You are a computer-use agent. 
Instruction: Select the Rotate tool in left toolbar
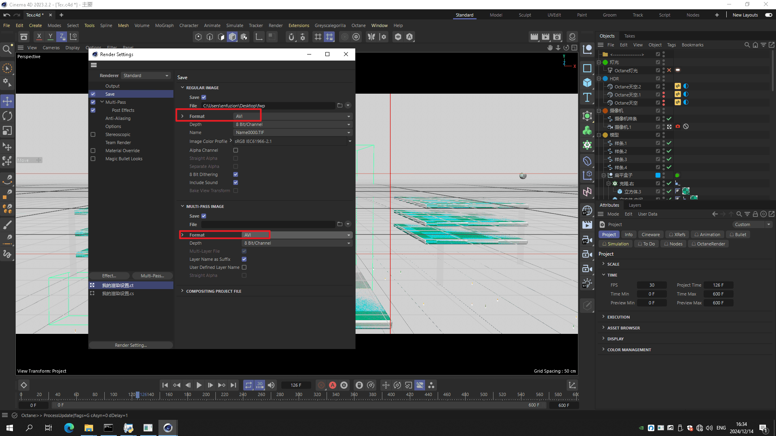coord(7,116)
